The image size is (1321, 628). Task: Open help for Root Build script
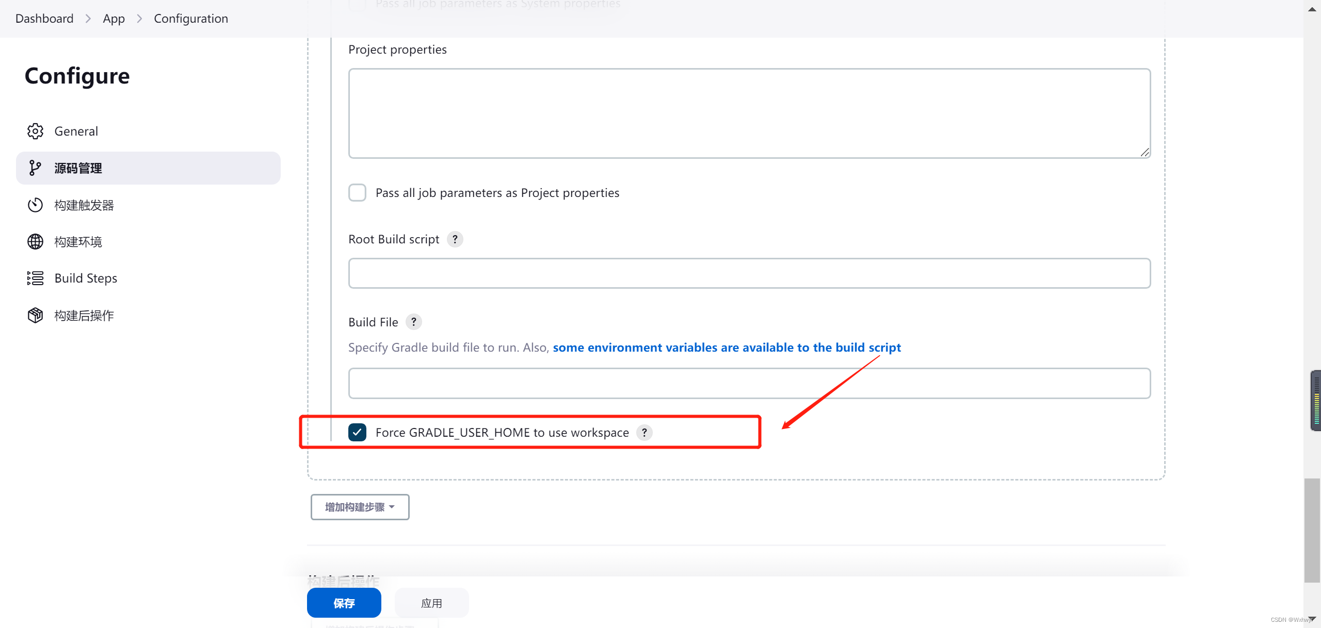coord(455,239)
